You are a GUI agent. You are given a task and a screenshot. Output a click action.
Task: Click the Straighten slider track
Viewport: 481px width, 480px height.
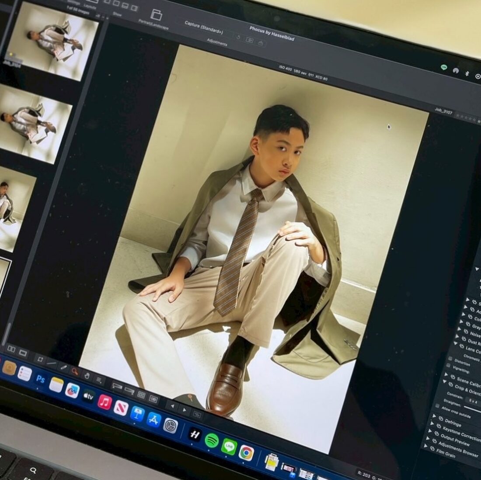click(x=472, y=409)
